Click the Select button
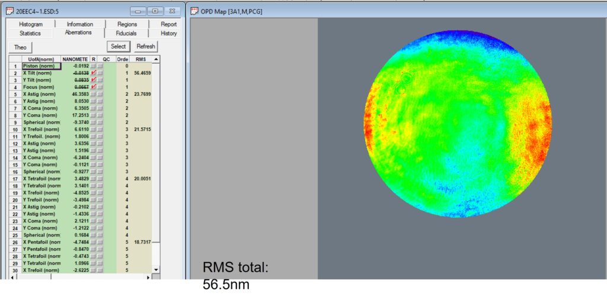Image resolution: width=607 pixels, height=301 pixels. coord(118,46)
